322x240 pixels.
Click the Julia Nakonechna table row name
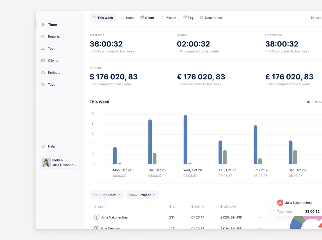coord(114,217)
